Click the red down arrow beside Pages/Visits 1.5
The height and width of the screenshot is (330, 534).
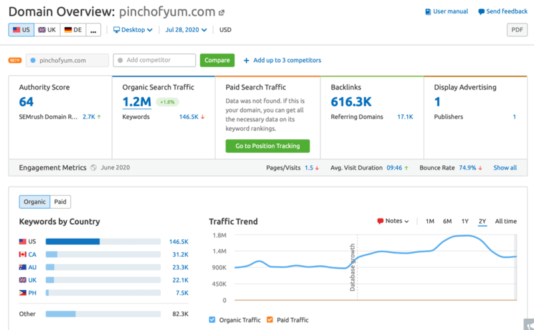pos(317,168)
